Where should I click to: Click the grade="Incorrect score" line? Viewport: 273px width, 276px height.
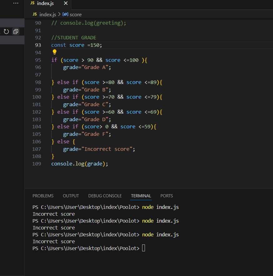[x=99, y=149]
